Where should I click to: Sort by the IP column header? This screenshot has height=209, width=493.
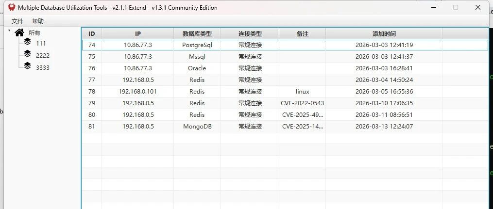click(138, 34)
